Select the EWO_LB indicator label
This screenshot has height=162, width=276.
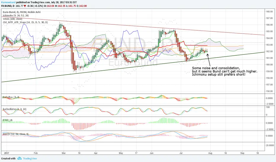(8, 120)
